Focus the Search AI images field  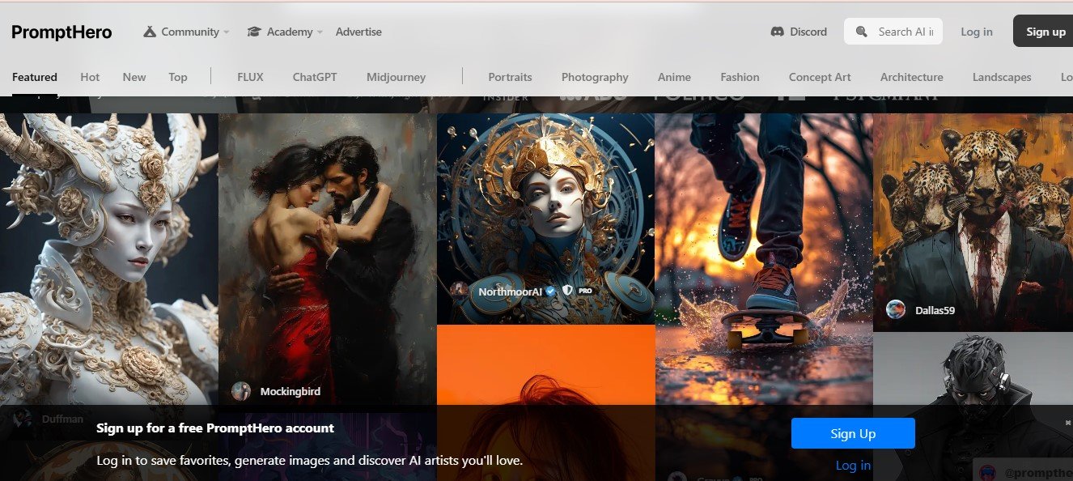tap(905, 32)
